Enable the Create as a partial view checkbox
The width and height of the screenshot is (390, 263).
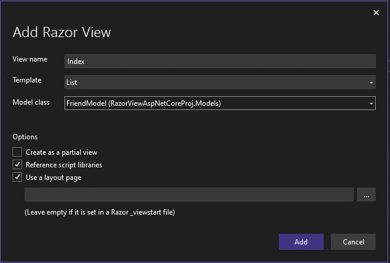[x=17, y=152]
